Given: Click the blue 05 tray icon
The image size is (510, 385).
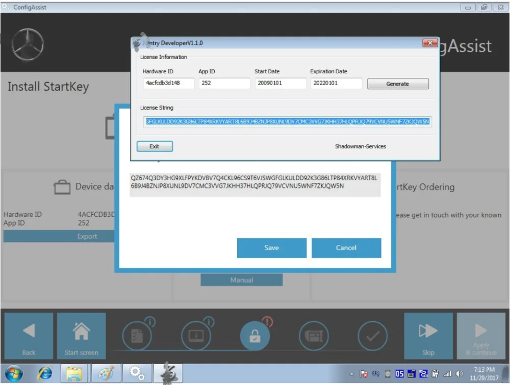Looking at the screenshot, I should click(x=399, y=374).
